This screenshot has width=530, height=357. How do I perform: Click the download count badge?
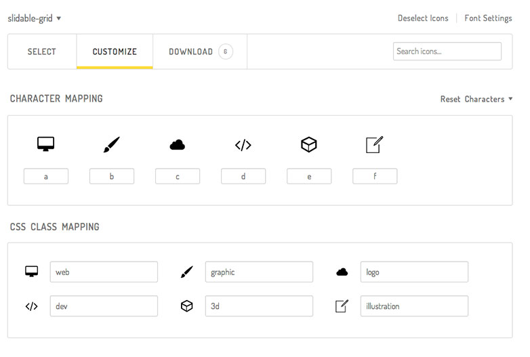pyautogui.click(x=226, y=51)
